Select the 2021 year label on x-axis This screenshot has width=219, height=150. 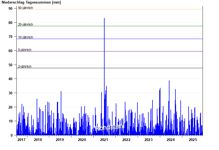click(x=104, y=140)
